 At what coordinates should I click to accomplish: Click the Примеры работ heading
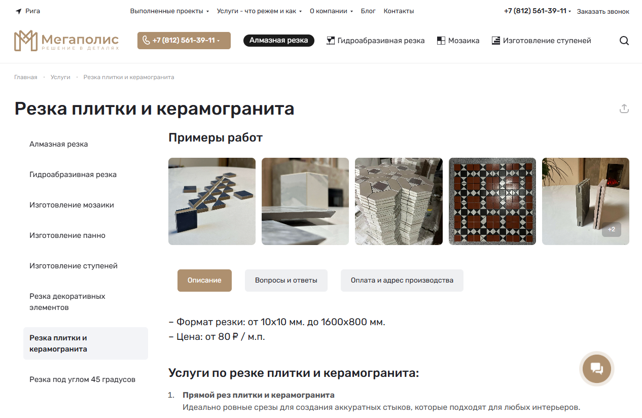click(216, 137)
